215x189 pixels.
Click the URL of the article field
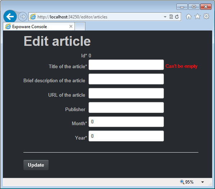(x=126, y=93)
